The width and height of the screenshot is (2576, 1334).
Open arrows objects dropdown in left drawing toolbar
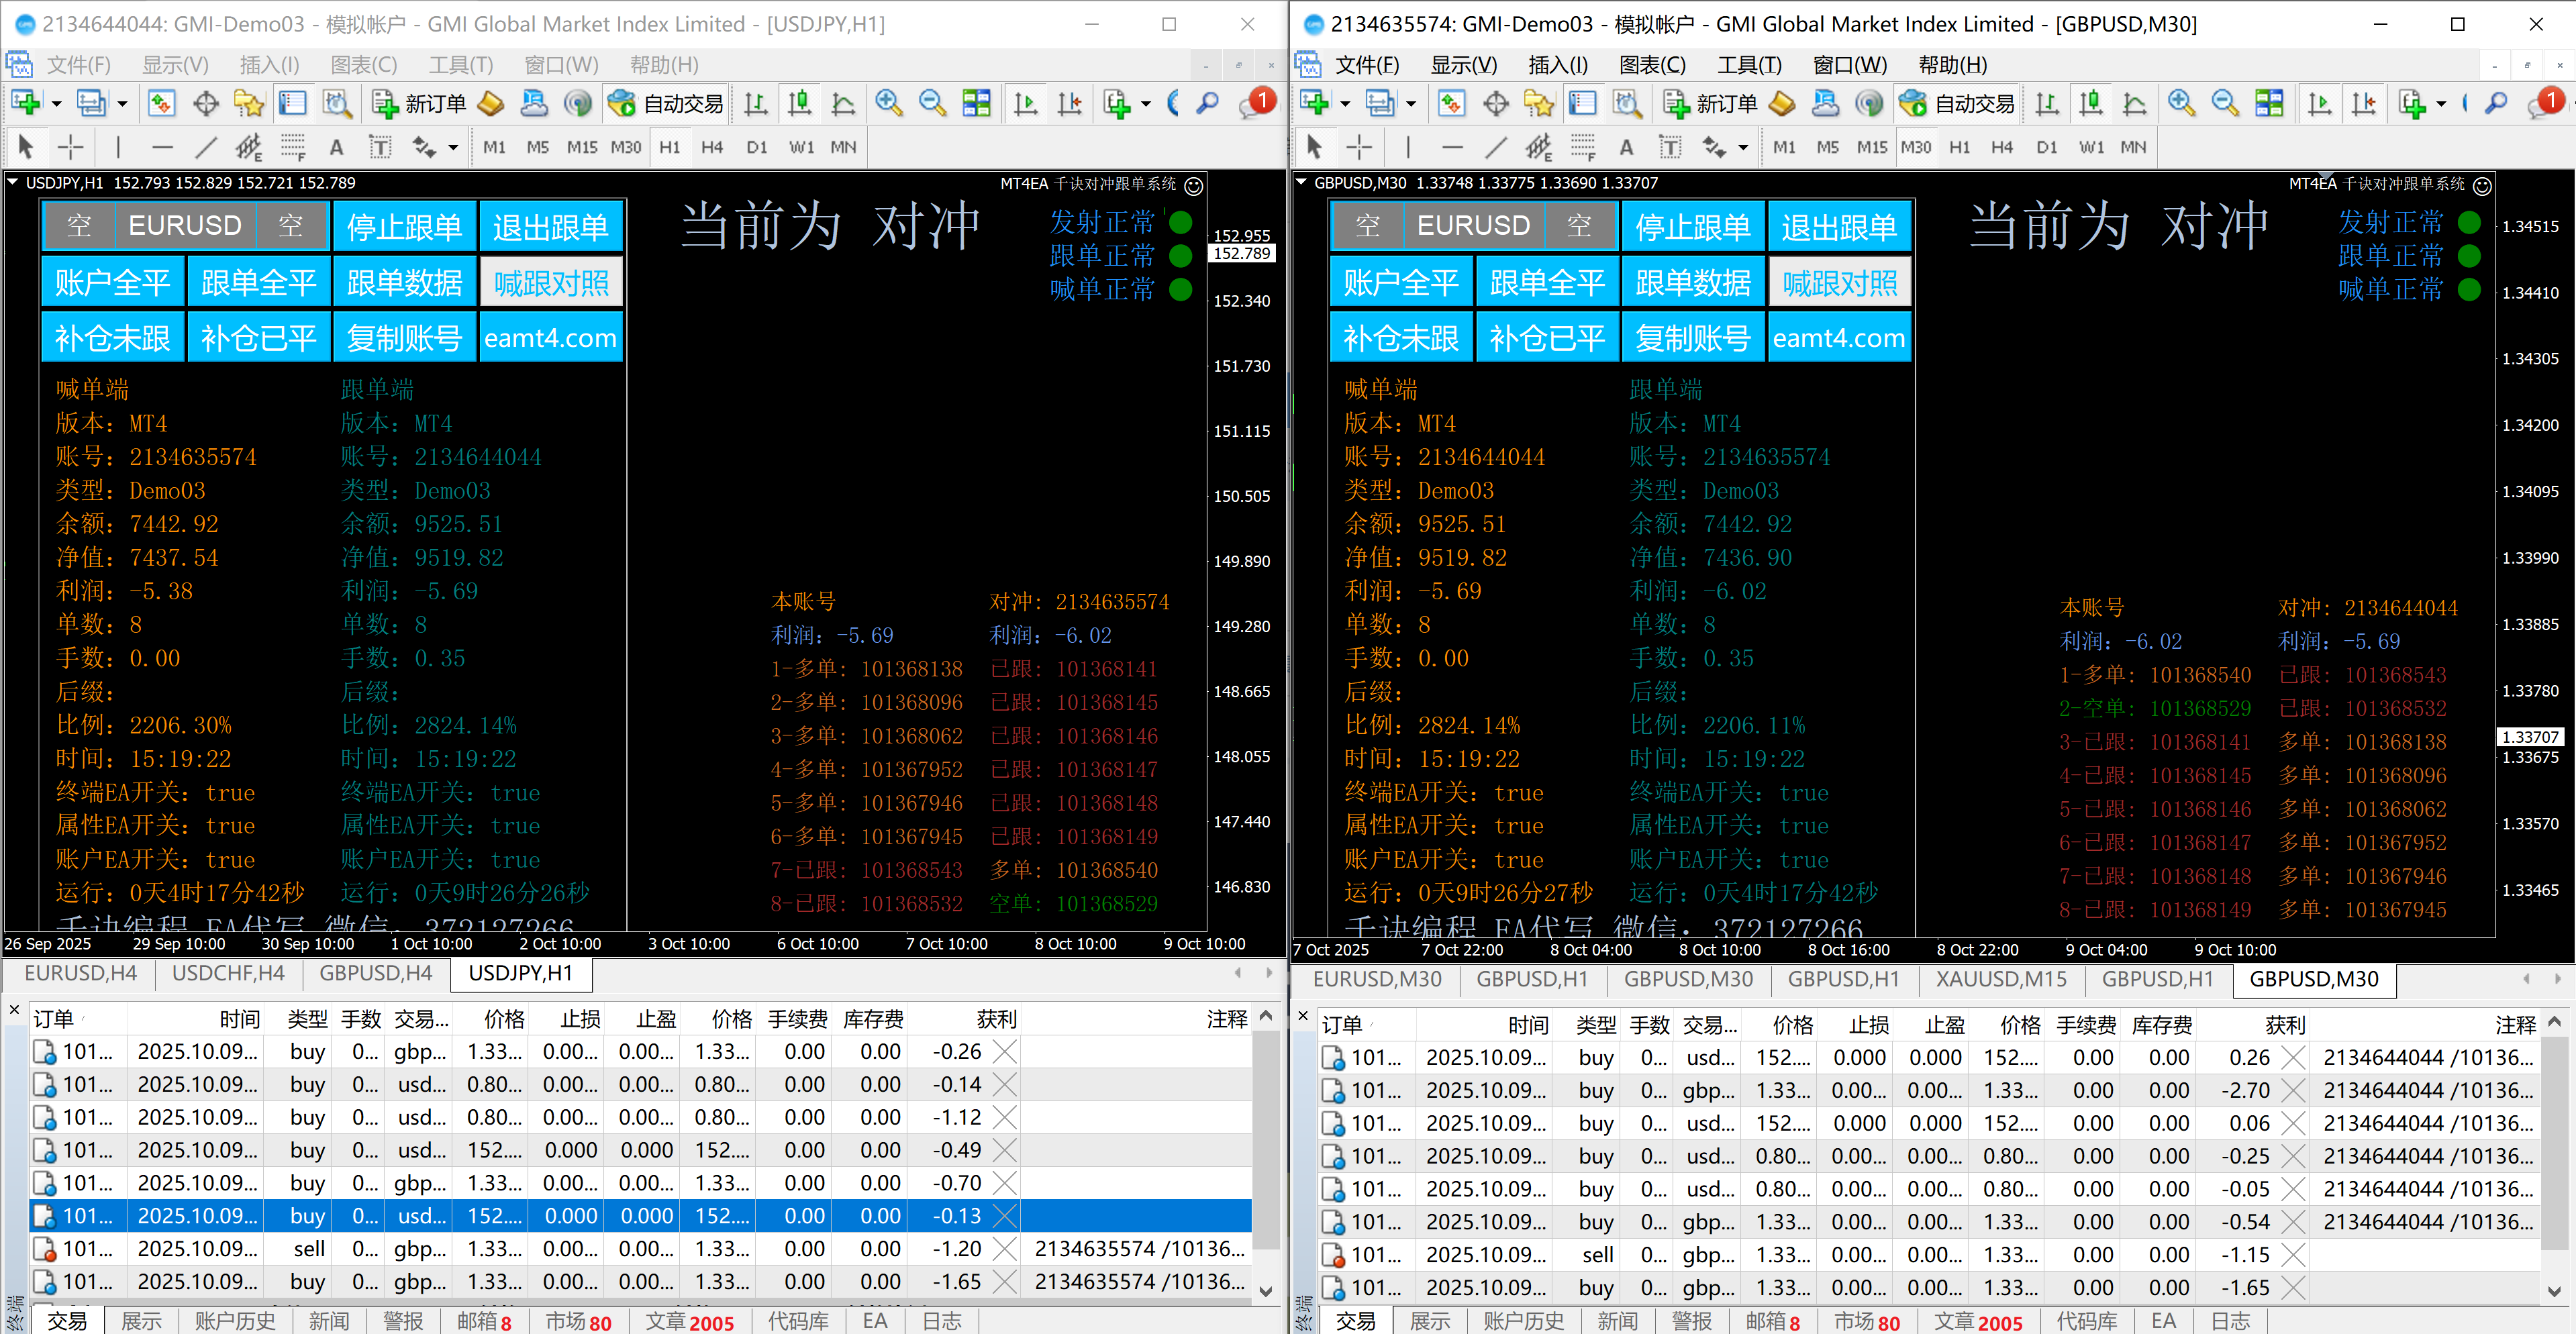tap(453, 148)
